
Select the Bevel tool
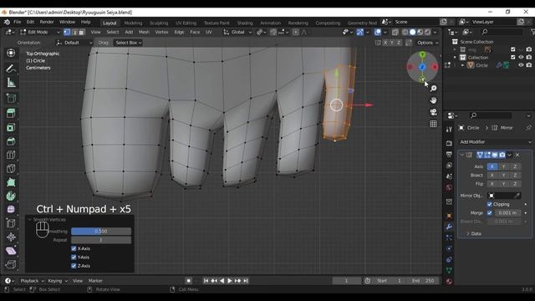pos(11,141)
